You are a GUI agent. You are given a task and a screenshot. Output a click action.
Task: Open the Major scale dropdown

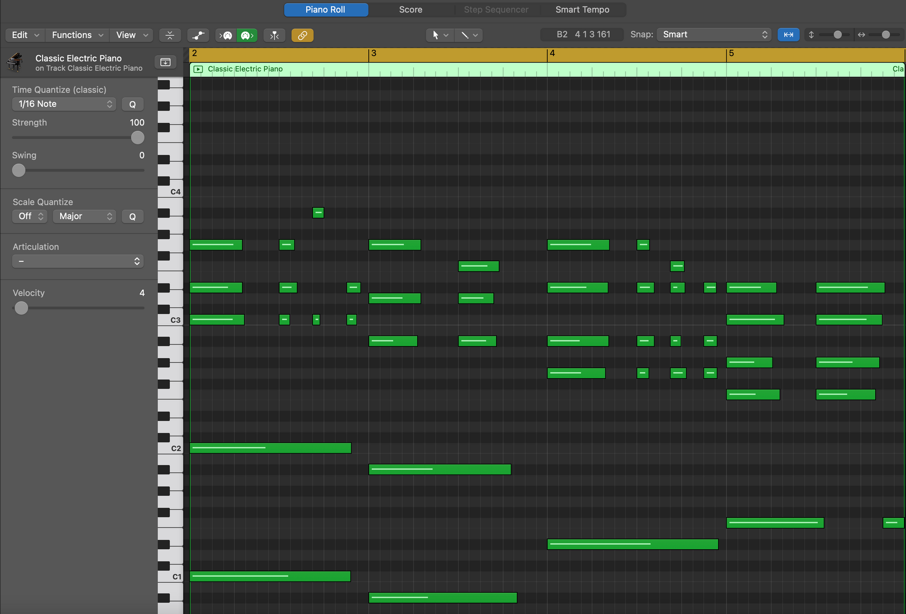click(x=85, y=216)
